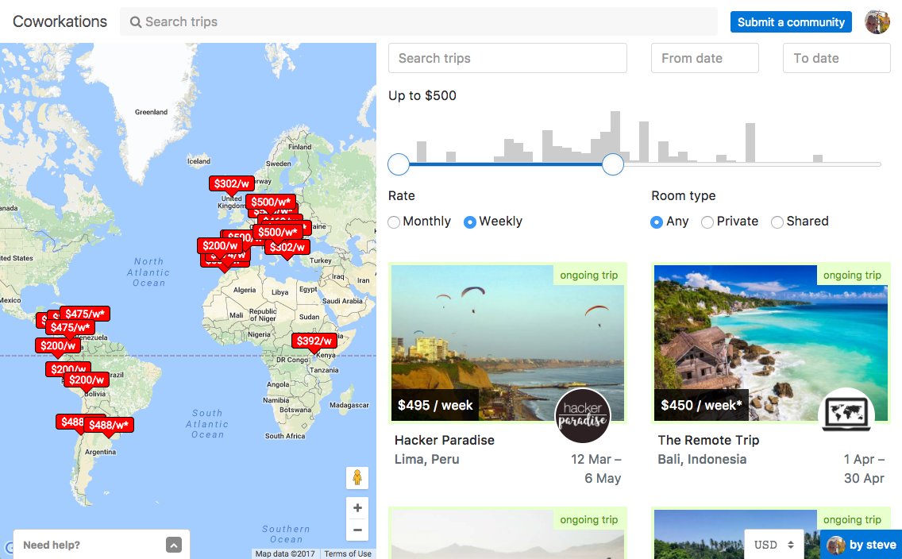Zoom out on the map
902x559 pixels.
(x=357, y=530)
